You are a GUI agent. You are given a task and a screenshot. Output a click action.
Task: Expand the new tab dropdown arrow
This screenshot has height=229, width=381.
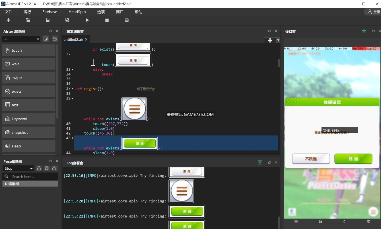coord(278,40)
